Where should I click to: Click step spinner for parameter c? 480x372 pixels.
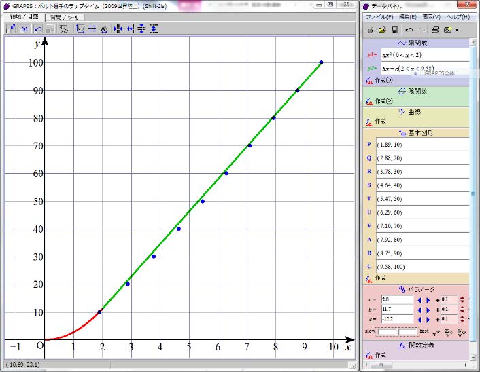462,318
